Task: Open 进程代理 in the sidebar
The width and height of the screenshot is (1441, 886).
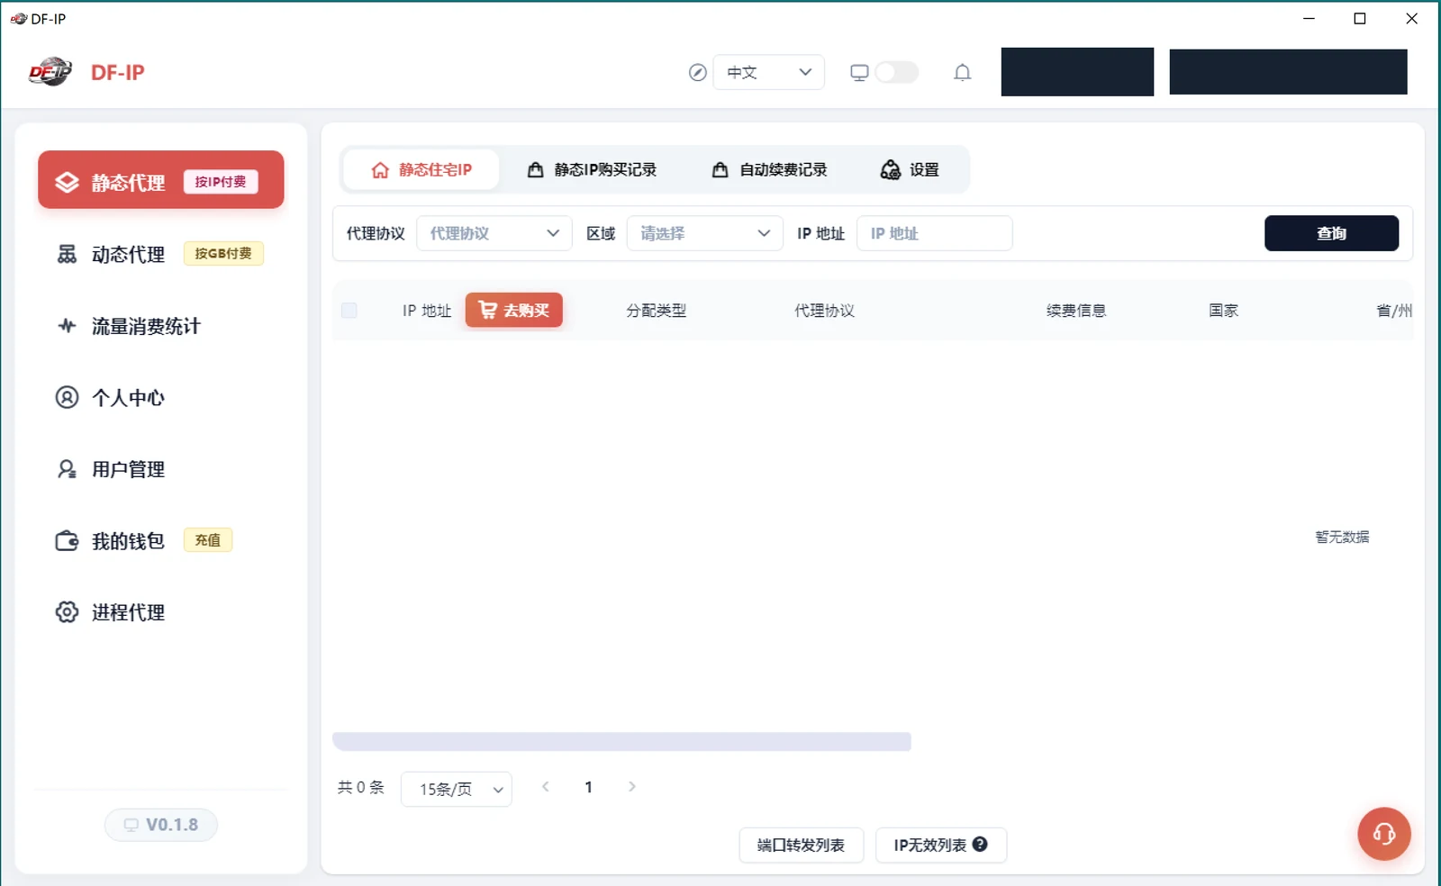Action: click(160, 612)
